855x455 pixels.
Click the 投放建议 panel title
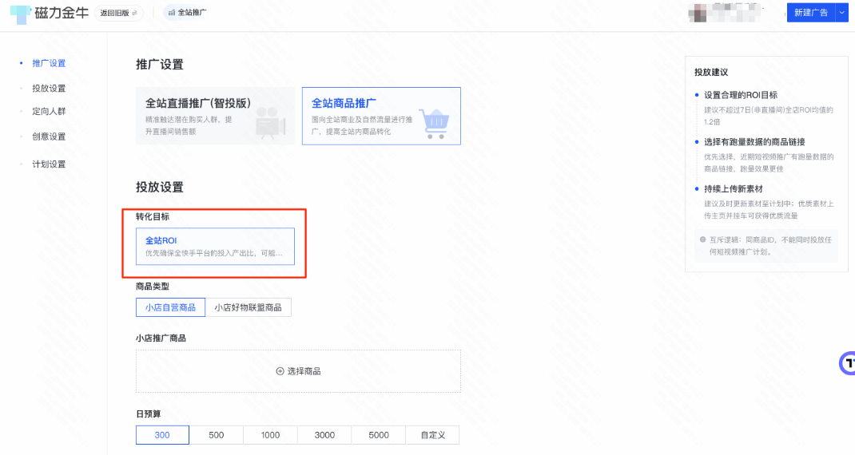pyautogui.click(x=711, y=72)
